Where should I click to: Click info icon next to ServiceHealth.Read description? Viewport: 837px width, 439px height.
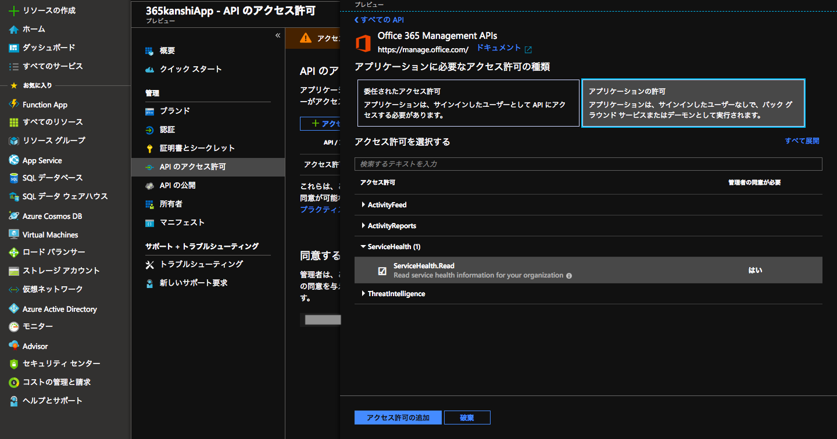pos(569,276)
